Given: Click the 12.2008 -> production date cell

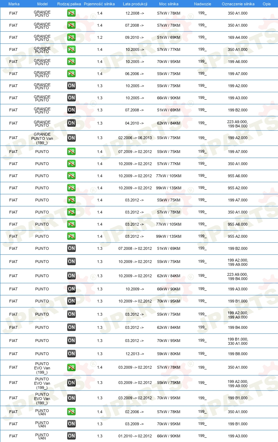Looking at the screenshot, I should 135,13.
